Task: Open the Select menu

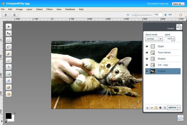Action: click(x=39, y=9)
